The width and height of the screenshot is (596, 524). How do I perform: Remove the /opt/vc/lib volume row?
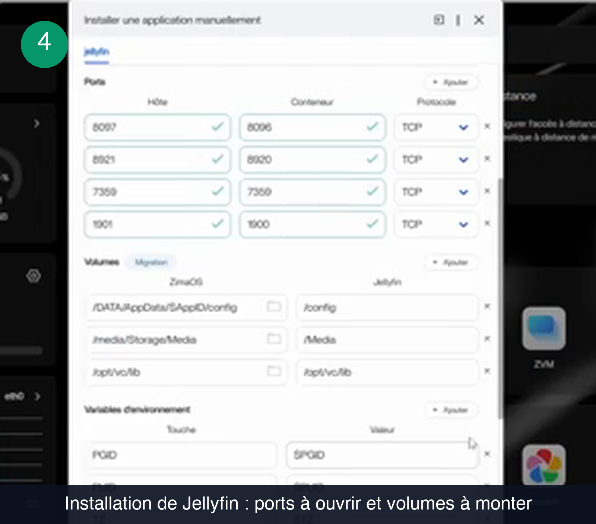point(487,371)
